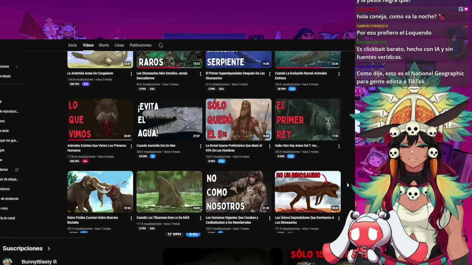Click the '290 VPH' badge
This screenshot has width=472, height=265.
tap(74, 84)
